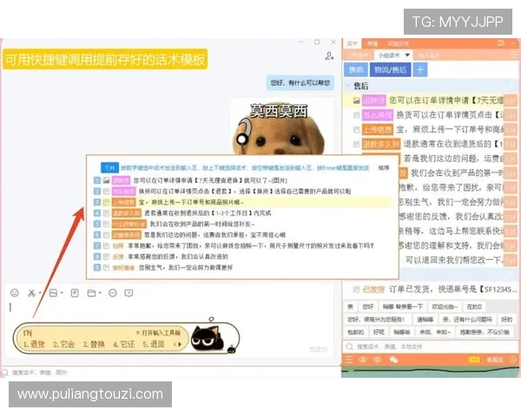
Task: Click the scissors screenshot tool
Action: click(x=32, y=293)
